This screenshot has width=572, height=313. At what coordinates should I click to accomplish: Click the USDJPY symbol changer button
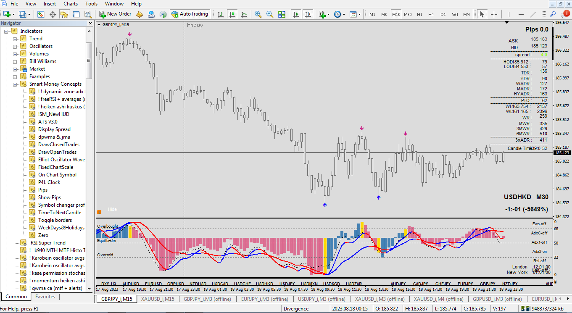[287, 284]
